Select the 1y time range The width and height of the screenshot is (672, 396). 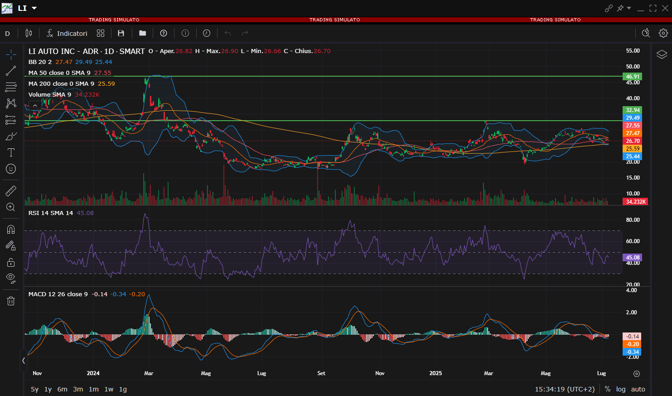click(x=48, y=389)
